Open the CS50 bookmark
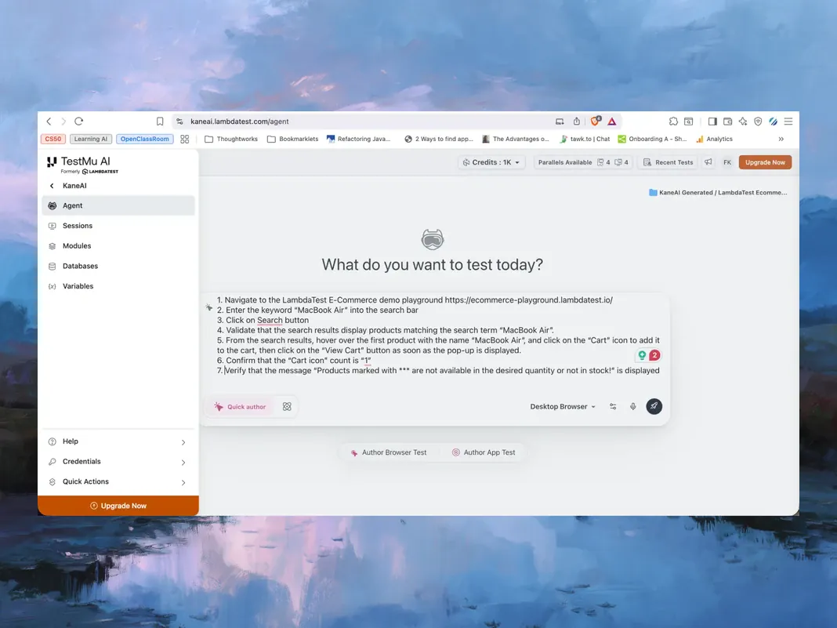 [53, 139]
